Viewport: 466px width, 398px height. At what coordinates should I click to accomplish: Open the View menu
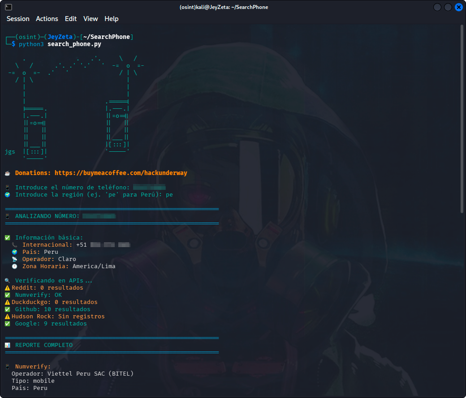coord(91,19)
